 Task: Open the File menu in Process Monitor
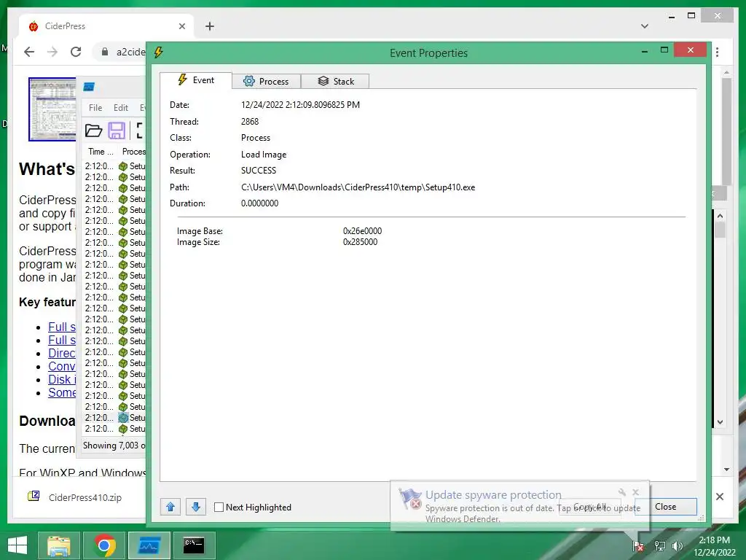(95, 108)
